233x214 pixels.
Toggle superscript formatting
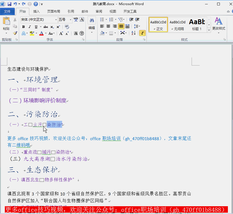pyautogui.click(x=58, y=27)
